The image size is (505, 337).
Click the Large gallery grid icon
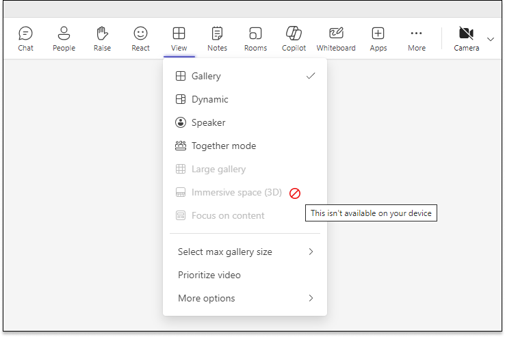pyautogui.click(x=181, y=169)
